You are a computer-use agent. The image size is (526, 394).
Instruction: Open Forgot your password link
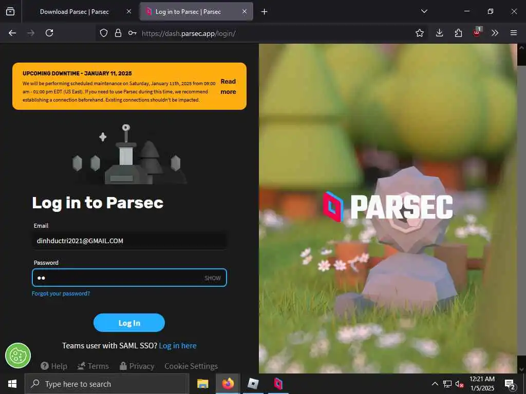[x=61, y=293]
